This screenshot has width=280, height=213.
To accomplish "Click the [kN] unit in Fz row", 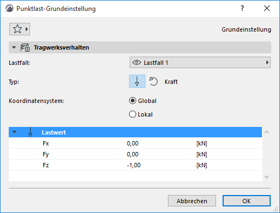I will click(x=202, y=165).
